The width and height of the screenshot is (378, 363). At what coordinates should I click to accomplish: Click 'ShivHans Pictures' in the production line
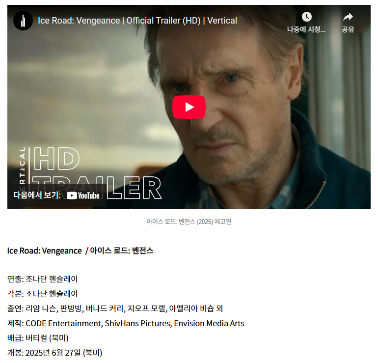click(x=137, y=323)
